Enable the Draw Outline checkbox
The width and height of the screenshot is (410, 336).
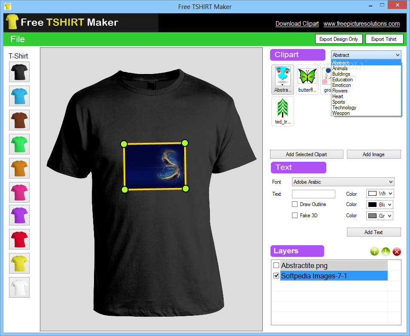(x=295, y=204)
